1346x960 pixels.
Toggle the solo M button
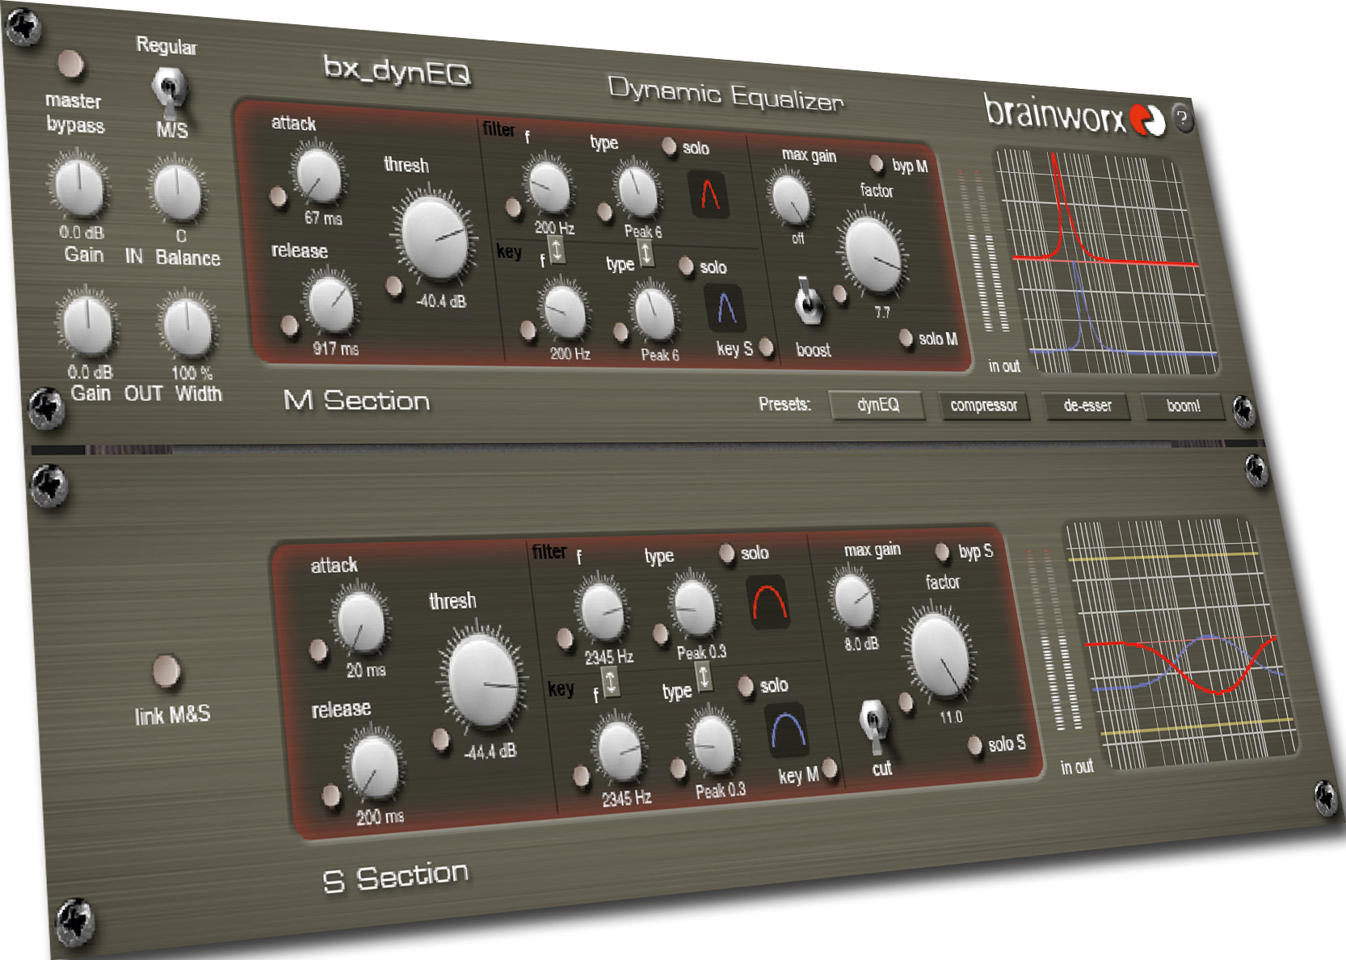click(906, 339)
